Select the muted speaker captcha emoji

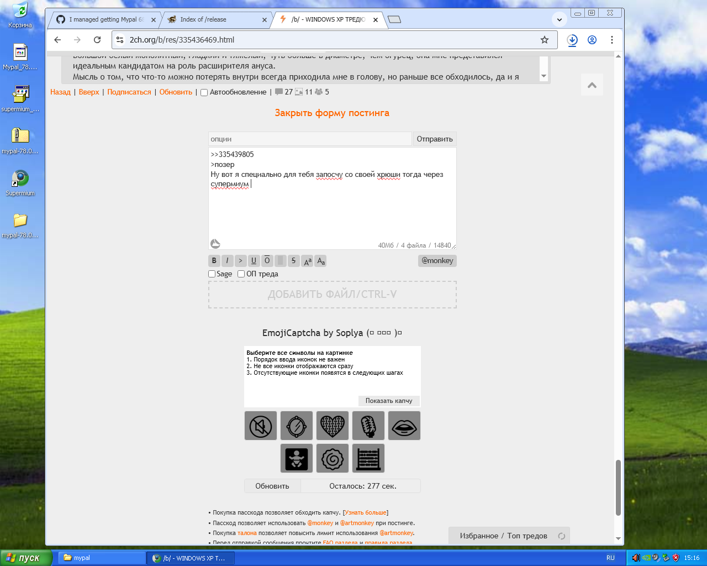click(261, 426)
